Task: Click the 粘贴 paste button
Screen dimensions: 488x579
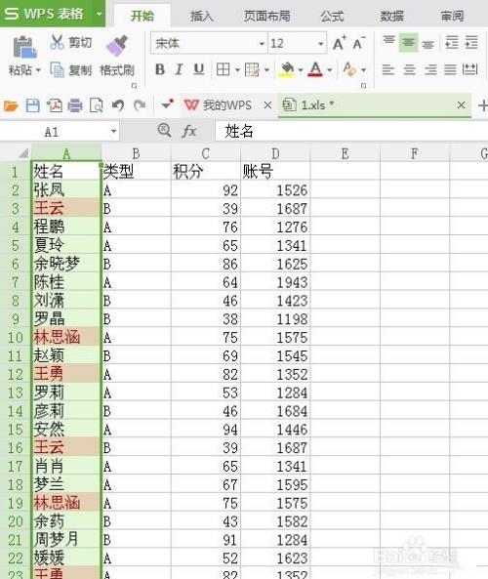Action: pos(24,56)
